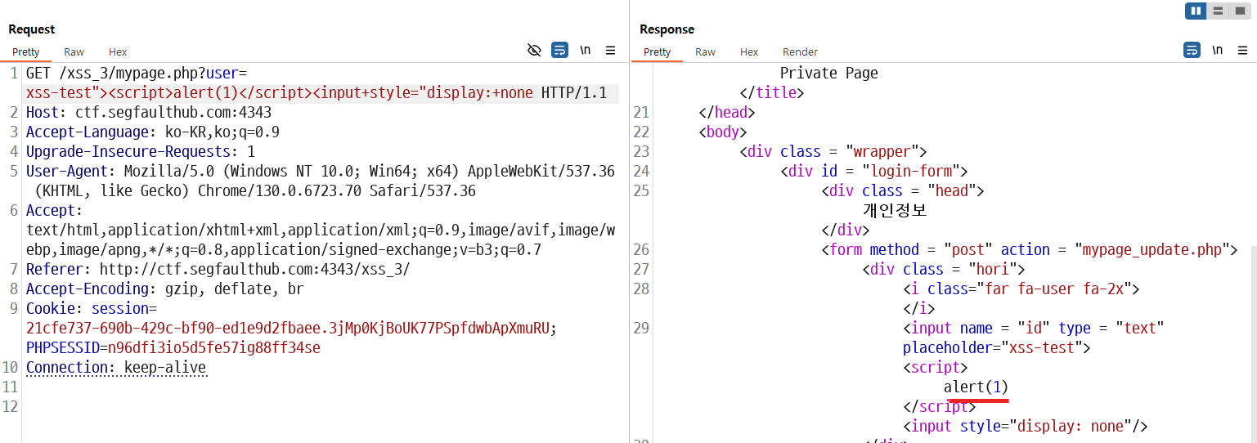Click the '</head>' tag on line 21
The image size is (1257, 443).
coord(727,112)
